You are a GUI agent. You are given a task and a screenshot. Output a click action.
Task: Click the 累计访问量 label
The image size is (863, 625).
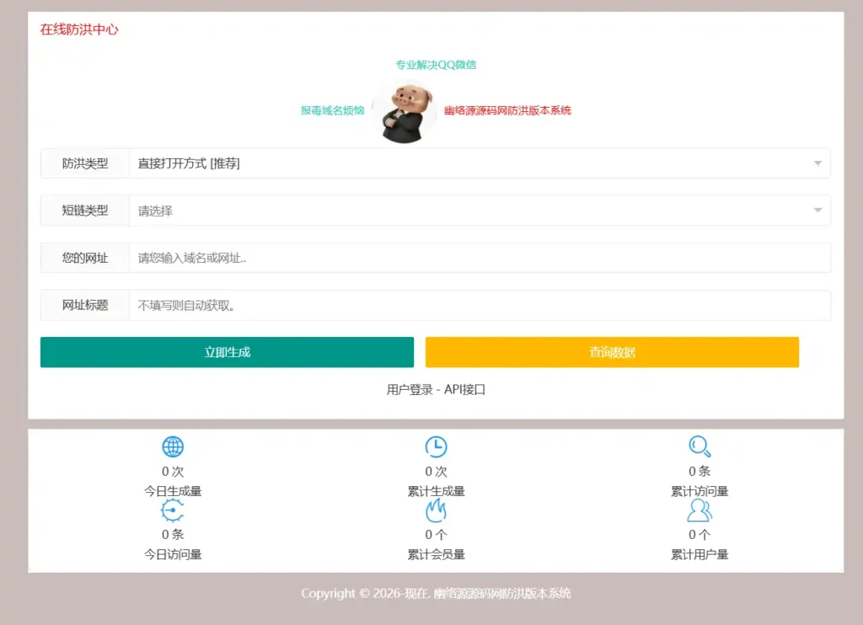(x=700, y=491)
